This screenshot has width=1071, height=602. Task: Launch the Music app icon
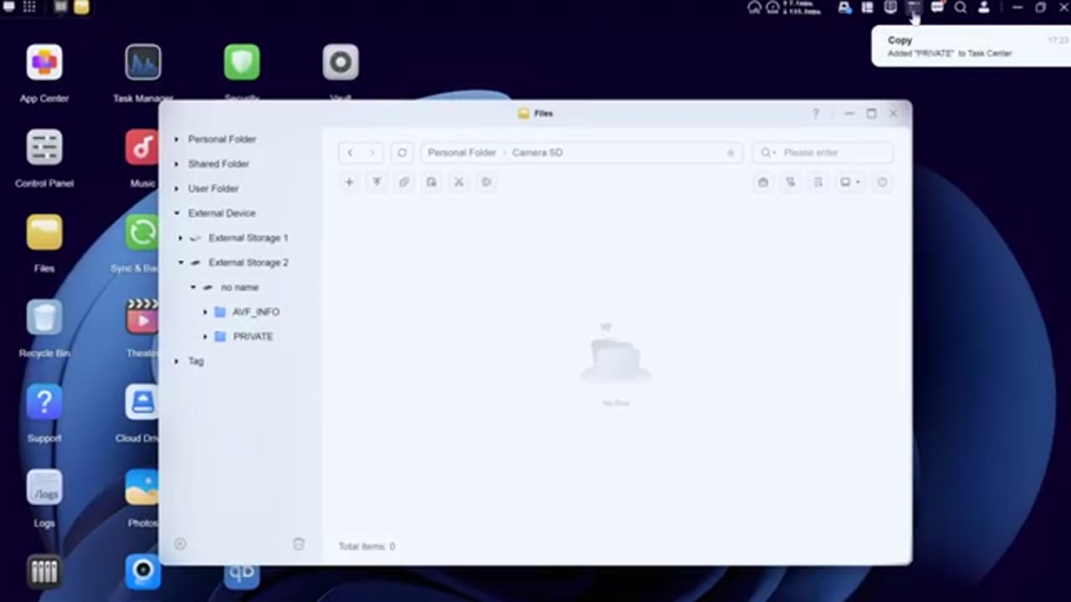tap(142, 148)
